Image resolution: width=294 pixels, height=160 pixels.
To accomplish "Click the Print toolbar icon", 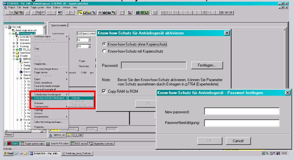I will click(x=28, y=13).
